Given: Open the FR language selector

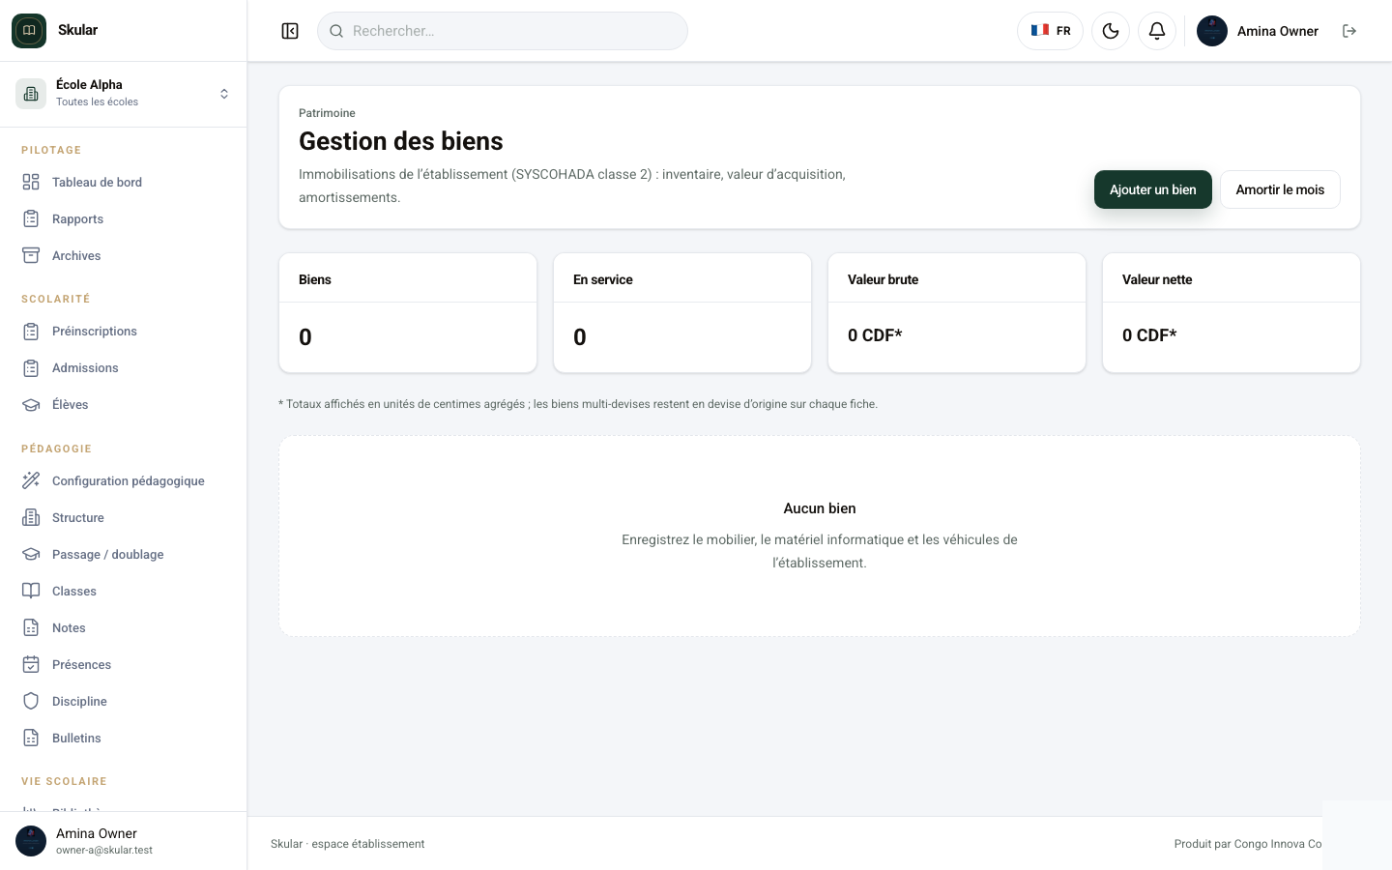Looking at the screenshot, I should coord(1050,31).
